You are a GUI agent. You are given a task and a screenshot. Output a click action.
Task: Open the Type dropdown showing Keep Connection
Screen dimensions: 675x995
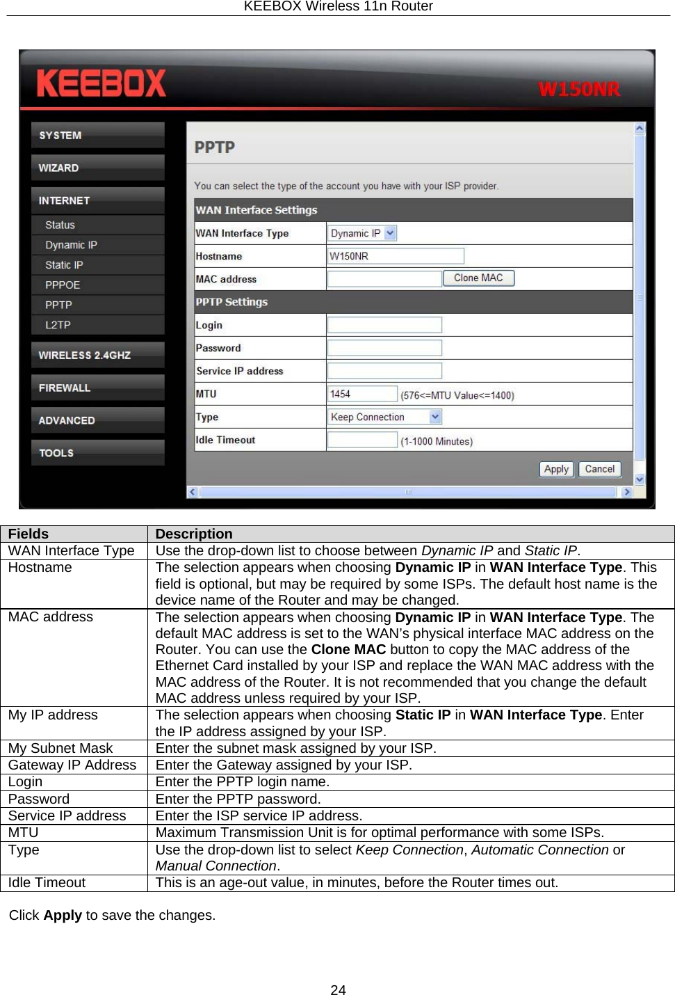click(382, 416)
